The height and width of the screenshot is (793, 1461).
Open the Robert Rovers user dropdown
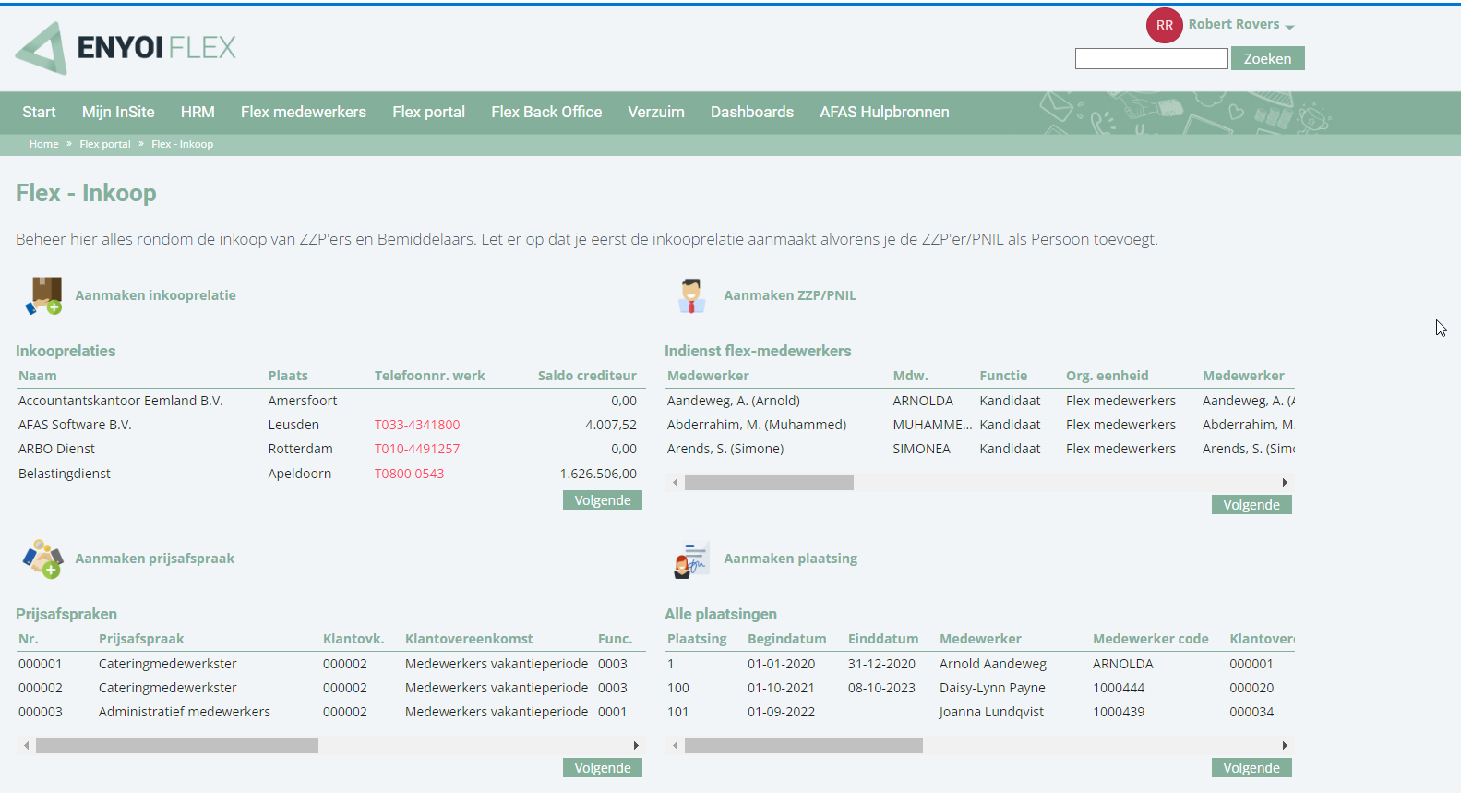[1241, 25]
